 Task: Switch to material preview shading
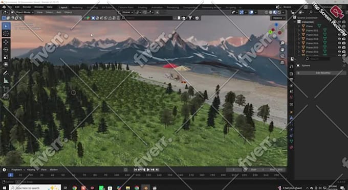coord(275,13)
